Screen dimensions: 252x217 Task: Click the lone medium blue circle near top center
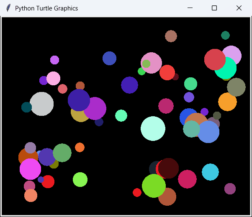pyautogui.click(x=109, y=58)
